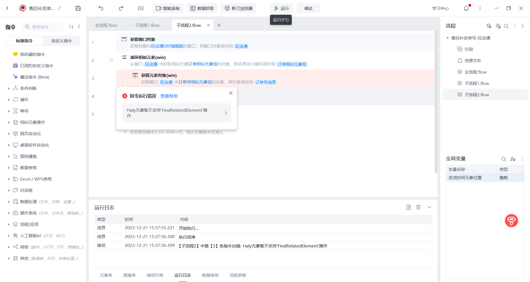The height and width of the screenshot is (282, 530).
Task: Expand the 循环 category
Action: (9, 100)
